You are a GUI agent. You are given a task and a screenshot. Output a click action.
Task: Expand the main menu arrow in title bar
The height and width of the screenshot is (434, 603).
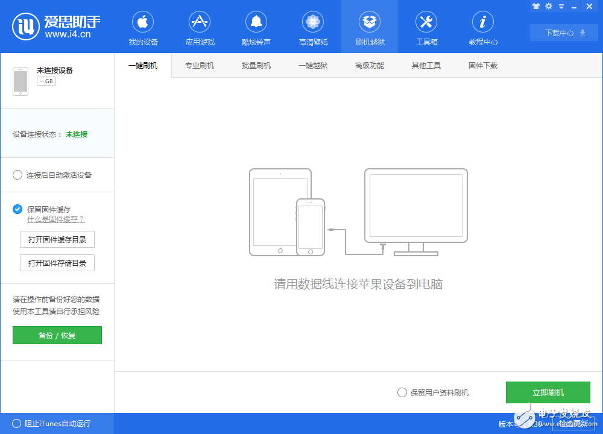click(561, 6)
